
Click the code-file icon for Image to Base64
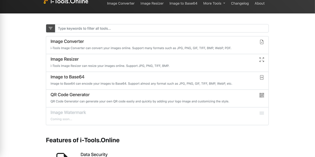pos(261,78)
